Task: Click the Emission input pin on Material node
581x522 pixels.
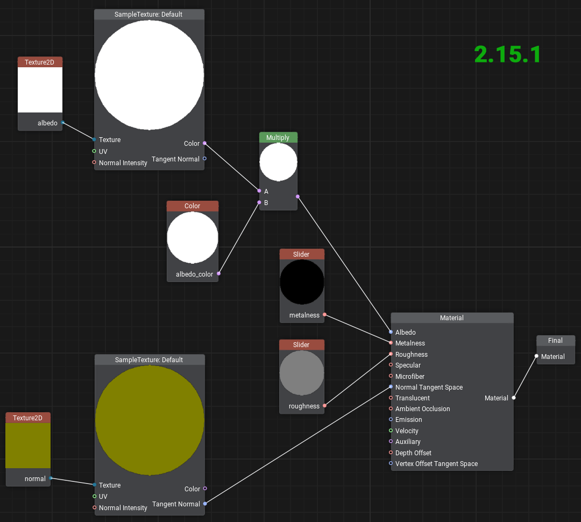Action: (x=391, y=420)
